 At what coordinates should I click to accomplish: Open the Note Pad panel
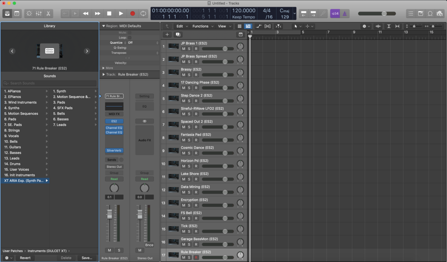[420, 13]
